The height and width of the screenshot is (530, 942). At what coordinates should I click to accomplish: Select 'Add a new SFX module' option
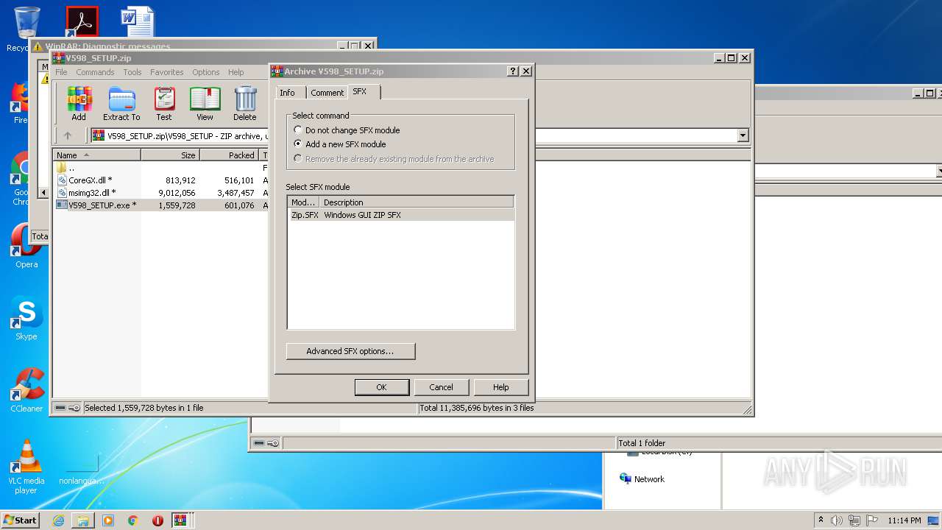(x=339, y=144)
